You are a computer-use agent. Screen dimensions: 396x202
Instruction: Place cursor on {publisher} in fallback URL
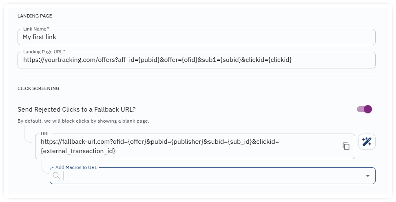click(x=187, y=142)
